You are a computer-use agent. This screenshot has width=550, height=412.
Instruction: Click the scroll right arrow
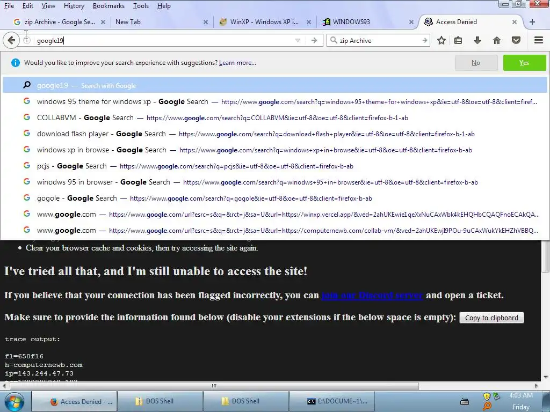pyautogui.click(x=536, y=386)
